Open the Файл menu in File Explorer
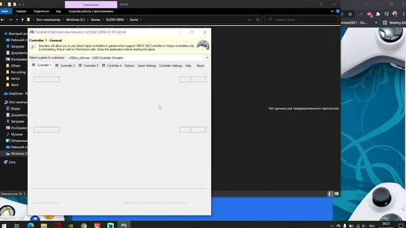Image resolution: width=406 pixels, height=228 pixels. (x=5, y=11)
